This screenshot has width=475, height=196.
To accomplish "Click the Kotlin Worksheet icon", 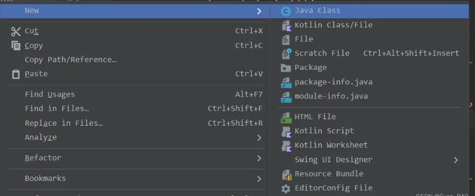I will [x=286, y=146].
